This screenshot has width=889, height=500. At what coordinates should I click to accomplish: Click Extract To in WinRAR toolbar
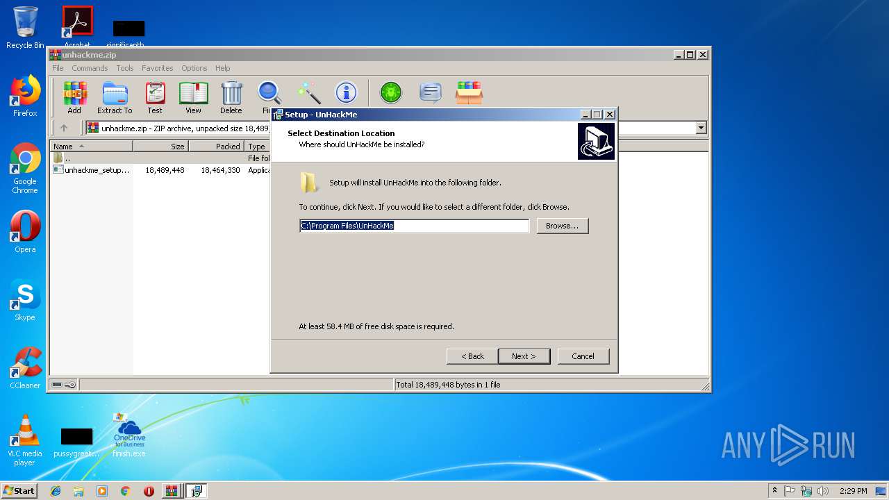pyautogui.click(x=115, y=97)
